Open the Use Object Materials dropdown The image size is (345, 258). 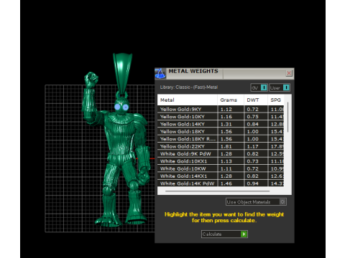(256, 202)
